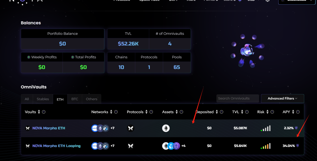Open help icon beside Networks header
This screenshot has height=161, width=317.
[116, 112]
